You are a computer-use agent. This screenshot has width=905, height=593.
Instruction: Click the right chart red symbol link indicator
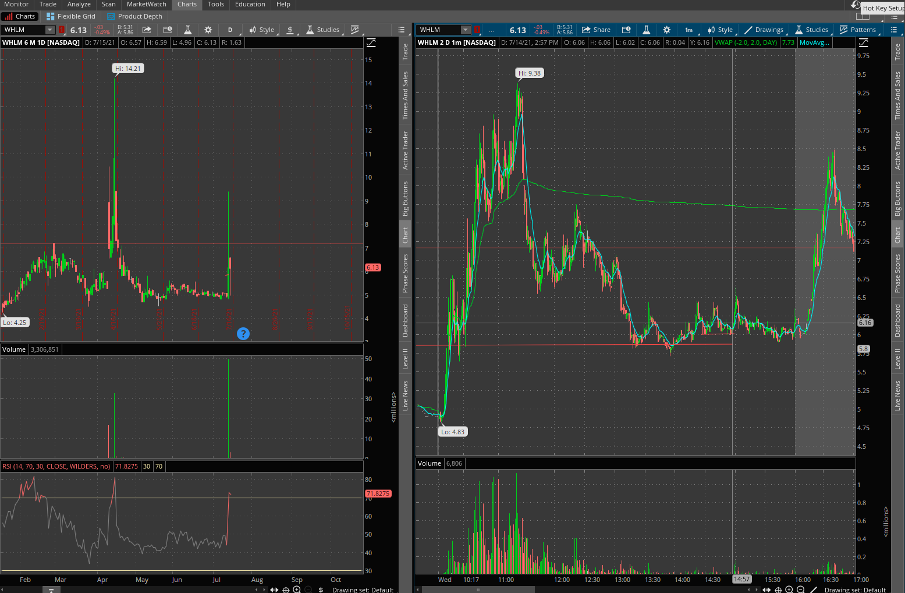click(477, 30)
